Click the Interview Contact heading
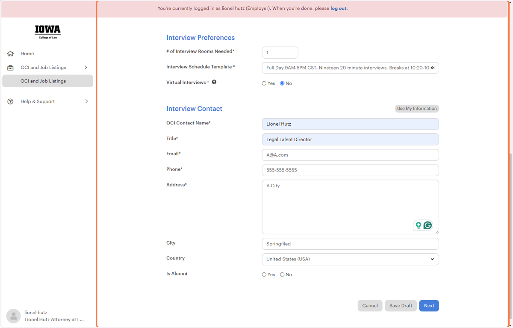Screen dimensions: 513x328 point(194,109)
